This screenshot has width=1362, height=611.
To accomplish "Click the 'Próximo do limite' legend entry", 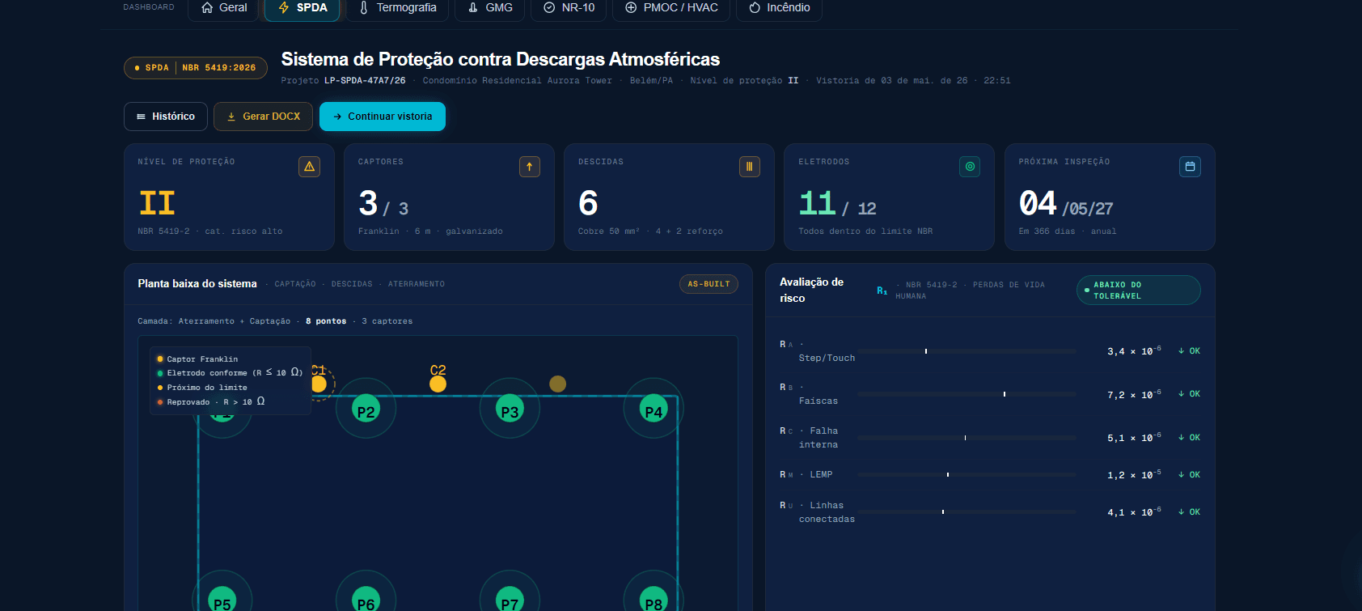I will 202,388.
